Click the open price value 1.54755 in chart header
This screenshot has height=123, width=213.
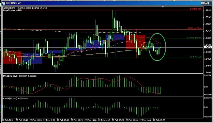pos(20,8)
